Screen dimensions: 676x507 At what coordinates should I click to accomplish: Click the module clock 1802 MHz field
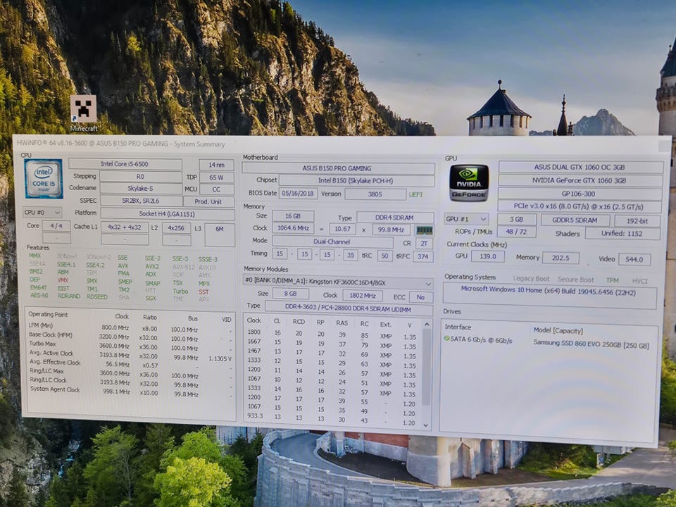click(x=363, y=296)
